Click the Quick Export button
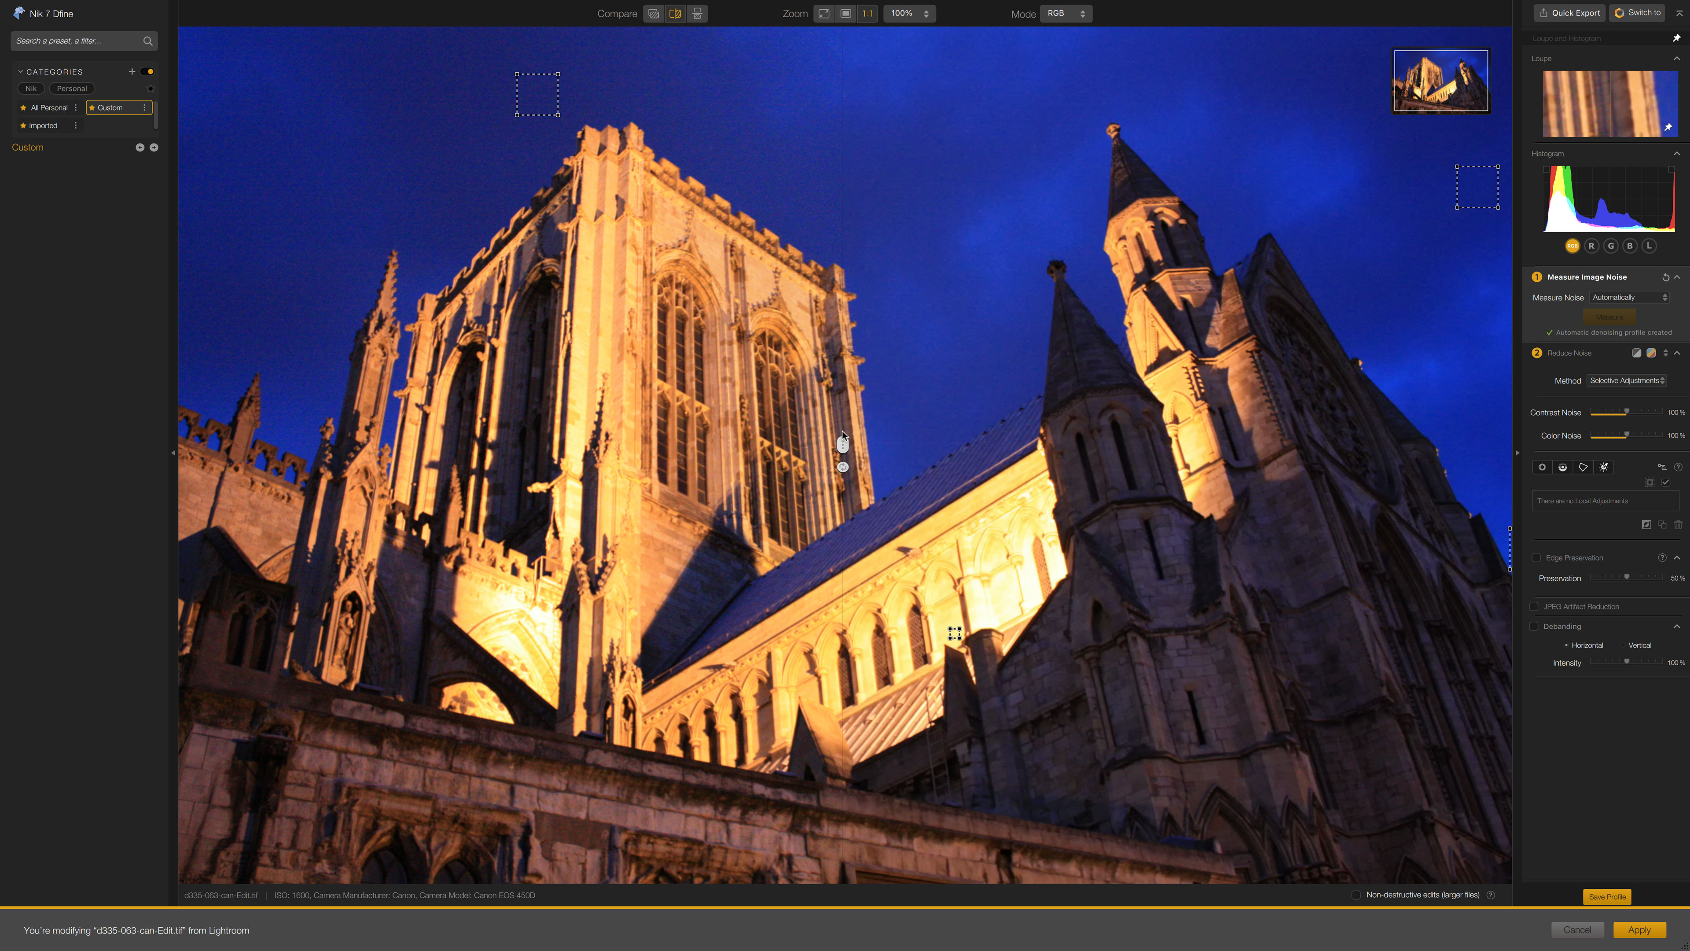Viewport: 1690px width, 951px height. pyautogui.click(x=1569, y=13)
